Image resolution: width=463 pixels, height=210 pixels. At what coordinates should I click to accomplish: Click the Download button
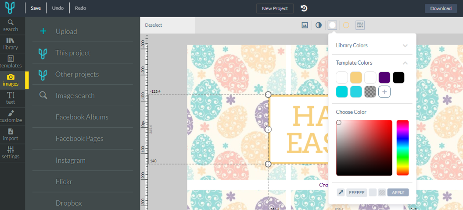[x=441, y=8]
